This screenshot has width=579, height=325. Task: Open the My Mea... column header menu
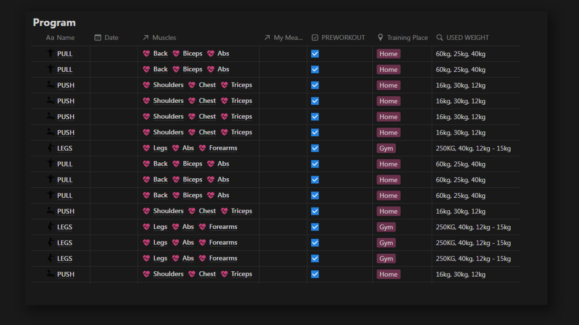click(283, 37)
